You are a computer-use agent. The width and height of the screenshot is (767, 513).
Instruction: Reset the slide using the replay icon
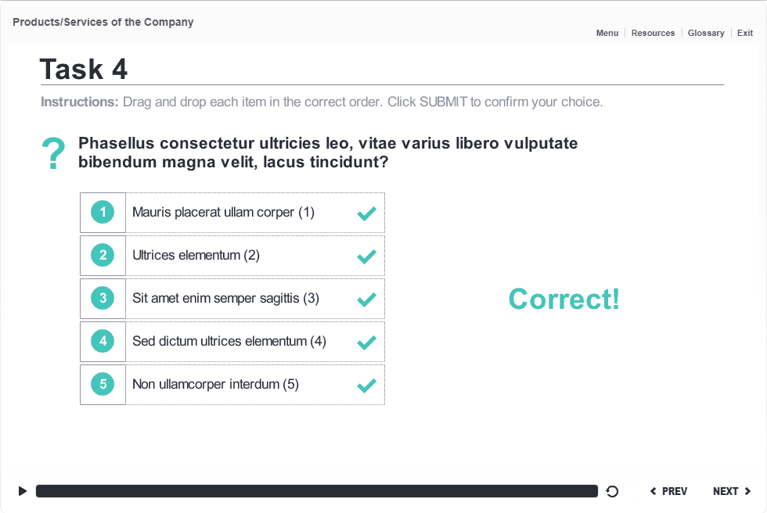[x=611, y=490]
